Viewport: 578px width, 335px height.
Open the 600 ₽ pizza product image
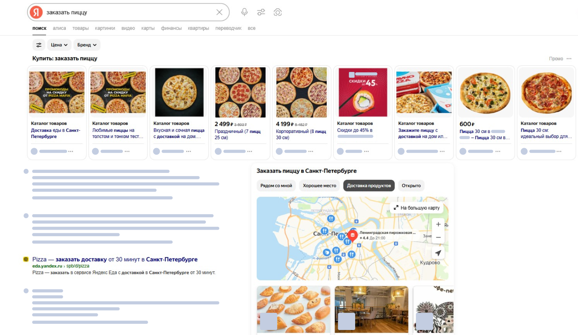tap(485, 92)
